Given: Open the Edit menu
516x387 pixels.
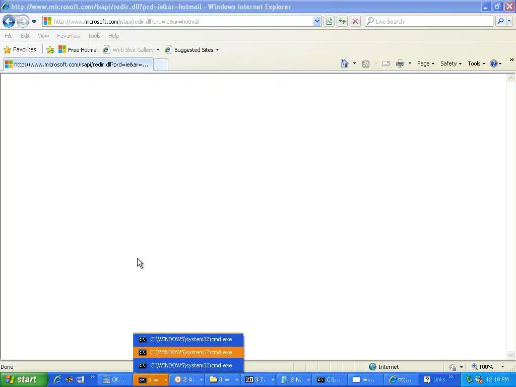Looking at the screenshot, I should 25,36.
